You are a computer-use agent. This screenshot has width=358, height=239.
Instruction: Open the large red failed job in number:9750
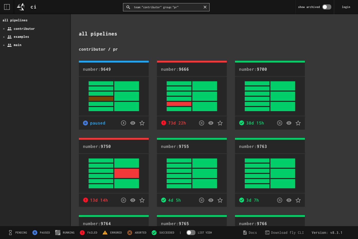127,173
